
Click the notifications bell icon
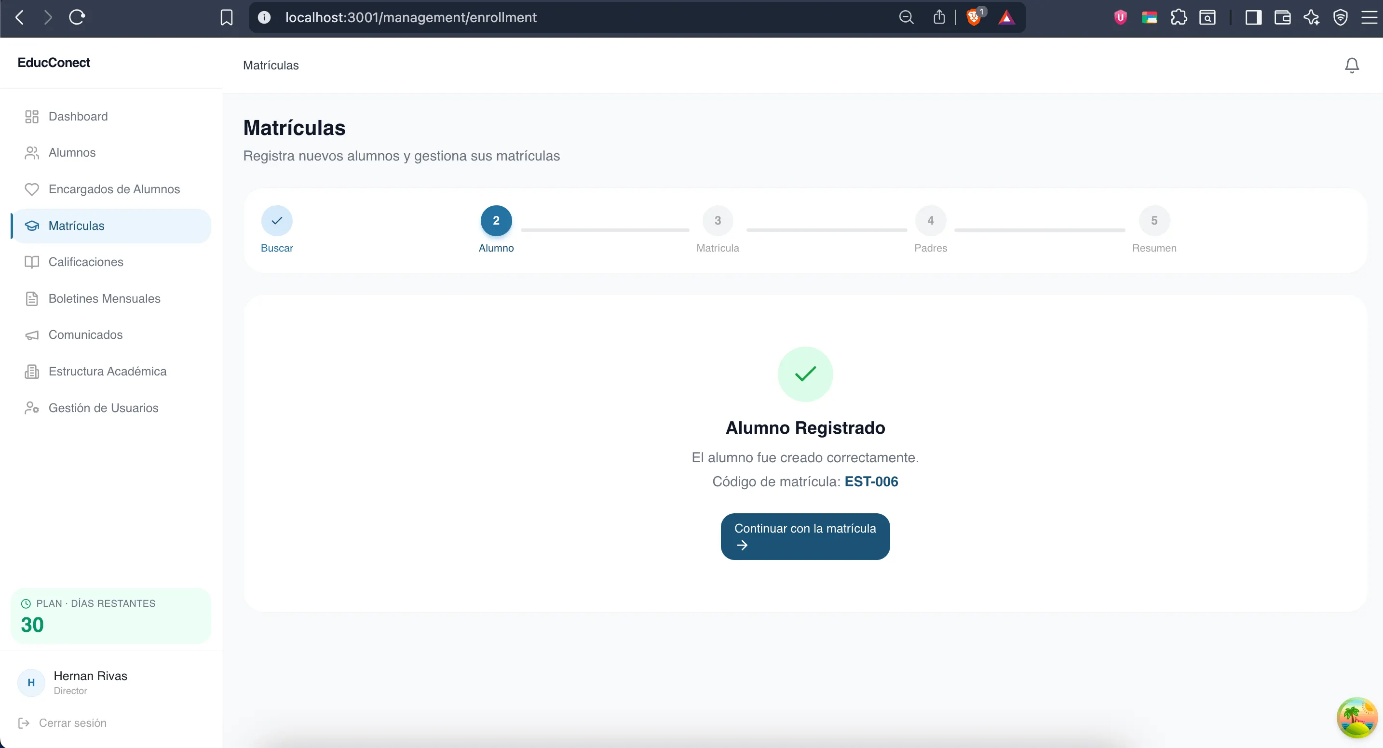click(1351, 66)
